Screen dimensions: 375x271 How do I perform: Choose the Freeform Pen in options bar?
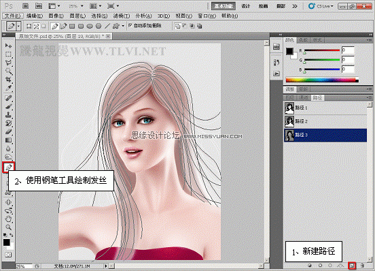click(x=63, y=26)
